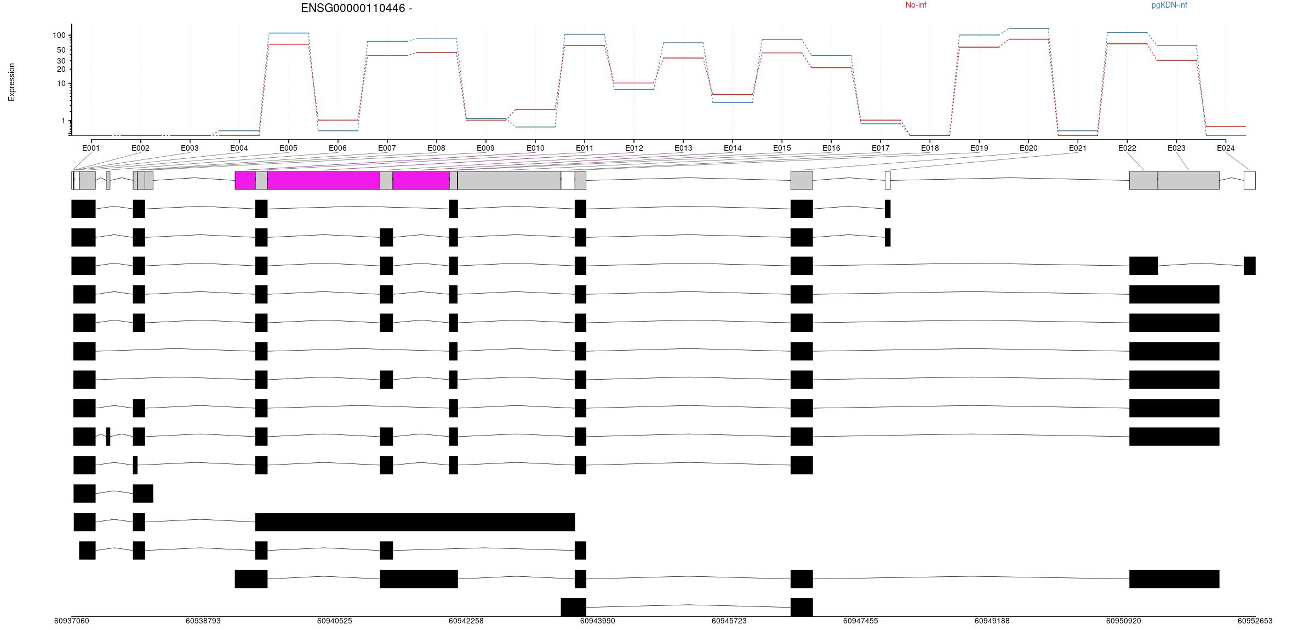Screen dimensions: 1315x630
Task: Click exon bin label E007
Action: (387, 148)
